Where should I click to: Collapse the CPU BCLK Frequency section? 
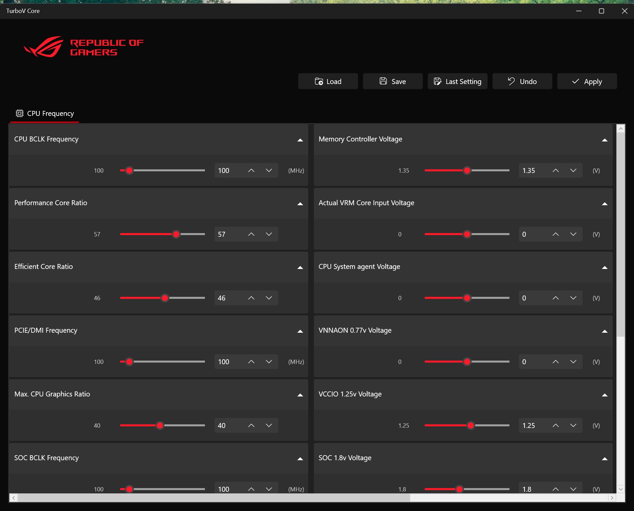tap(300, 140)
